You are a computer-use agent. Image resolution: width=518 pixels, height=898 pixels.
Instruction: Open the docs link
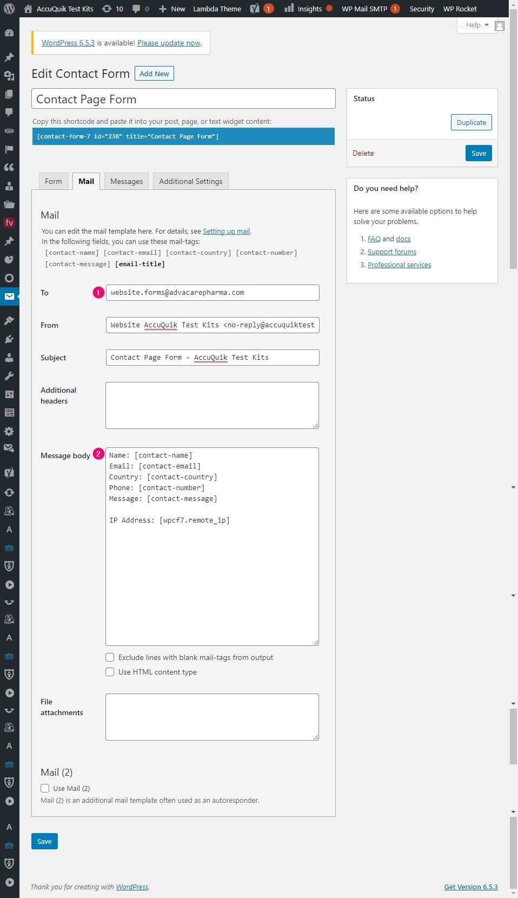[x=403, y=239]
